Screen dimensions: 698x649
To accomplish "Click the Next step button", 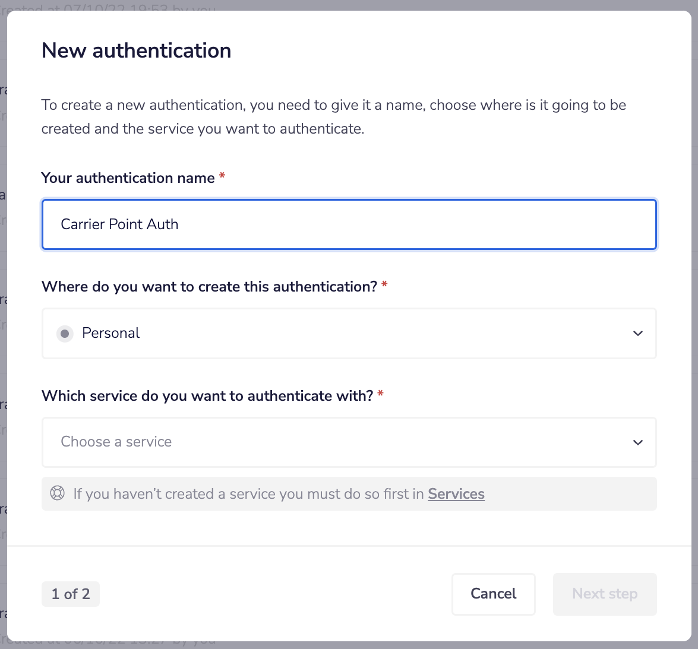I will pos(605,594).
